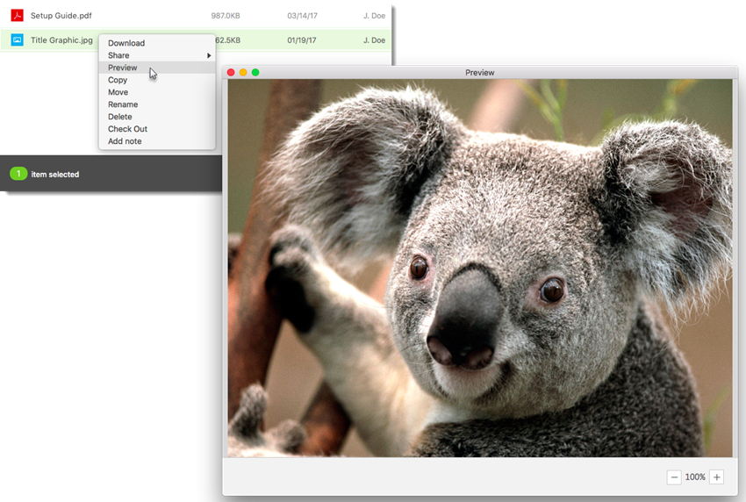Click the PDF icon for Setup Guide.pdf
The height and width of the screenshot is (502, 746).
(x=17, y=16)
